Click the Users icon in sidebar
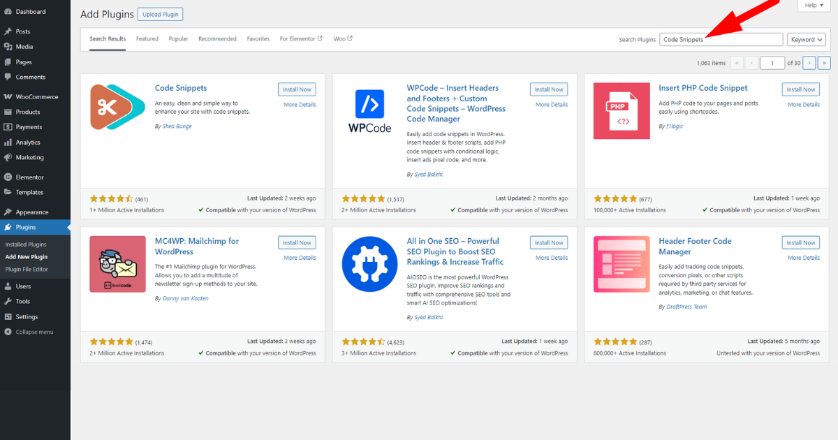The image size is (838, 440). pyautogui.click(x=8, y=286)
